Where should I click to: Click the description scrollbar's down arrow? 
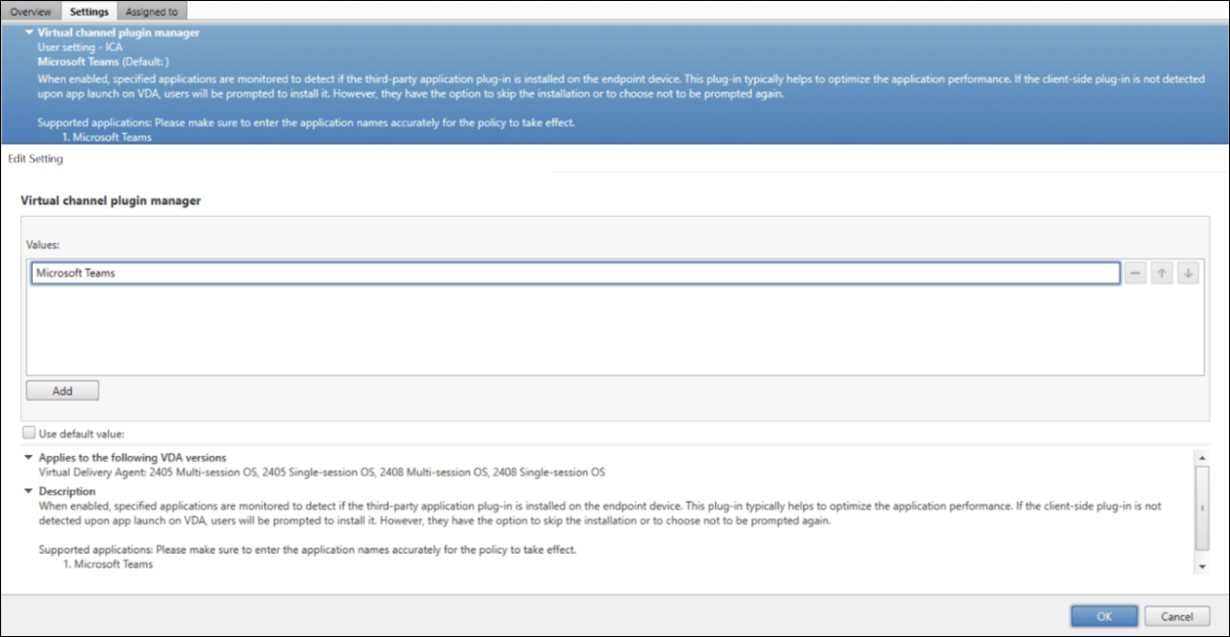(1202, 566)
